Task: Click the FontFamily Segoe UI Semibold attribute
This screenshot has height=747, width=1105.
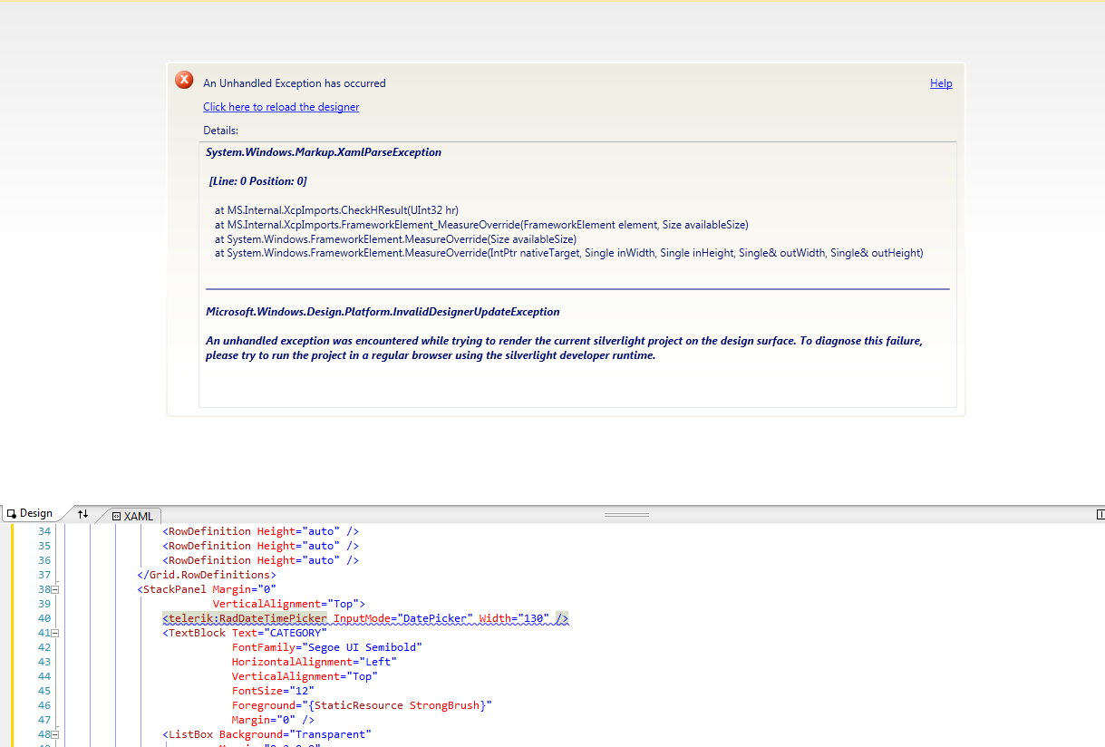Action: pyautogui.click(x=327, y=647)
